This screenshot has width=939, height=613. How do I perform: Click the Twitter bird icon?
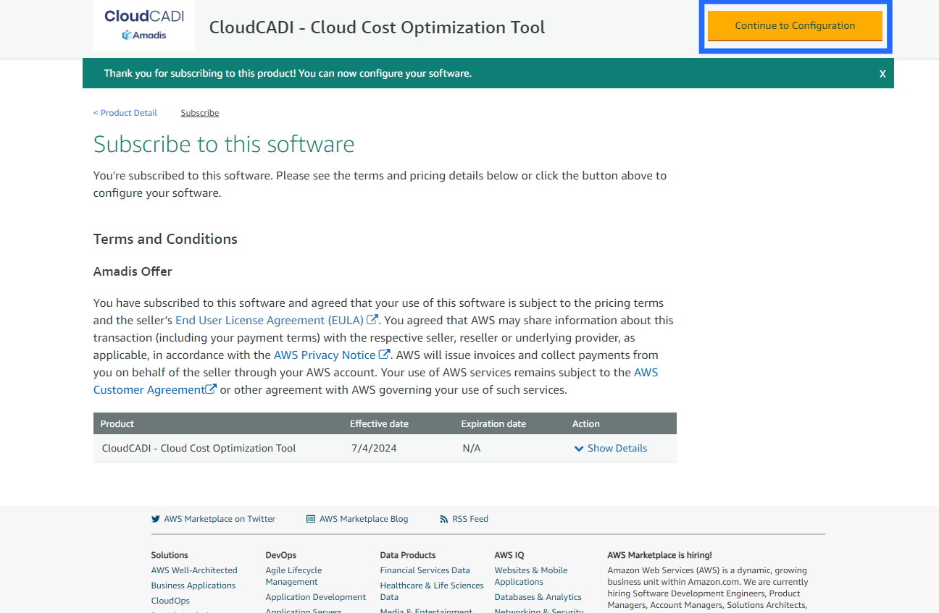(x=156, y=519)
